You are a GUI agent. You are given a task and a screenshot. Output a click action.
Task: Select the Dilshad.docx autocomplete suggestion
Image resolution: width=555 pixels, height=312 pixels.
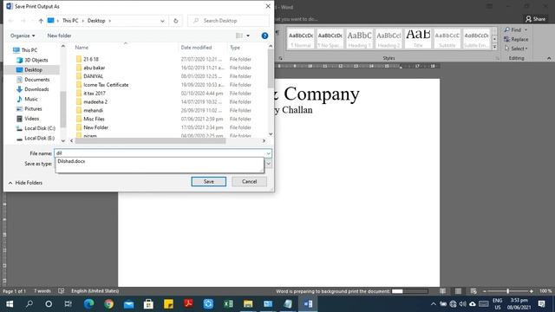[71, 161]
